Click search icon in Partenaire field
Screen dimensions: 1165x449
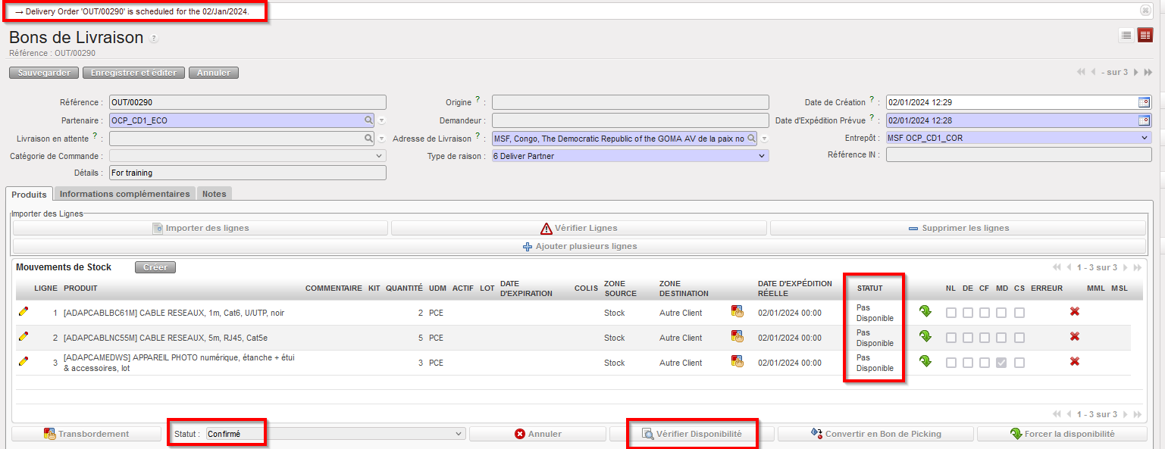coord(368,120)
